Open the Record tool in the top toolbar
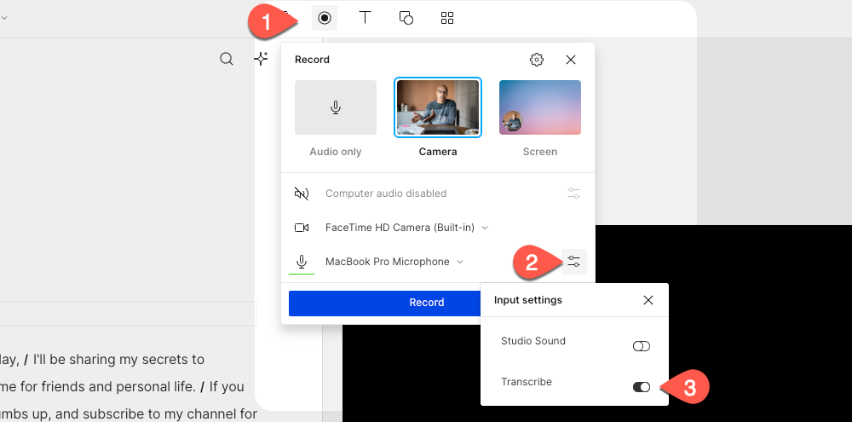Screen dimensions: 852x422 (x=325, y=18)
